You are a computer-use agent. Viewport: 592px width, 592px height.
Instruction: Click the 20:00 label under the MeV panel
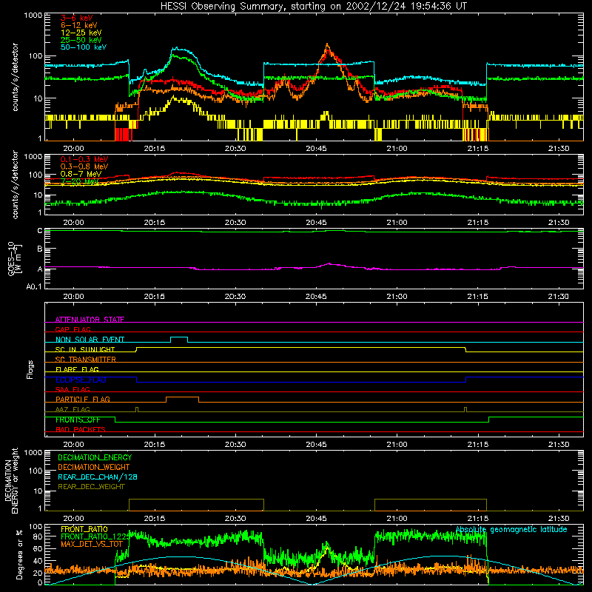tap(73, 223)
